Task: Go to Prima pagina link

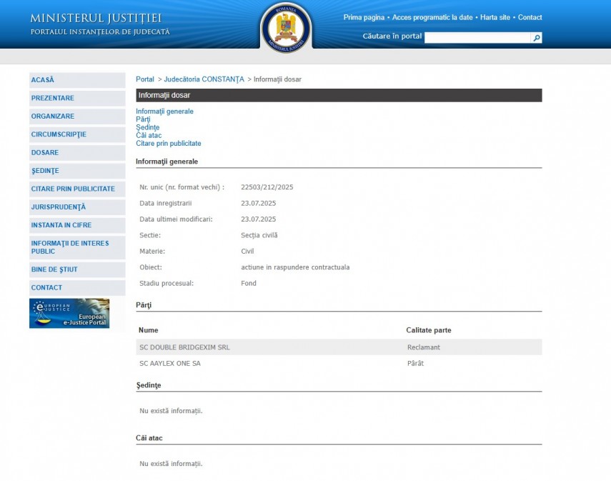Action: click(x=364, y=18)
